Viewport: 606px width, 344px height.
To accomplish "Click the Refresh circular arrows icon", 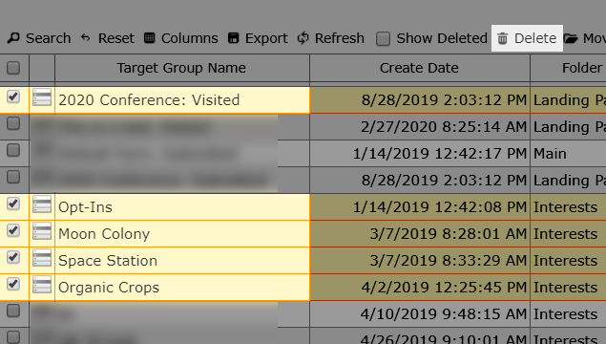I will coord(303,38).
